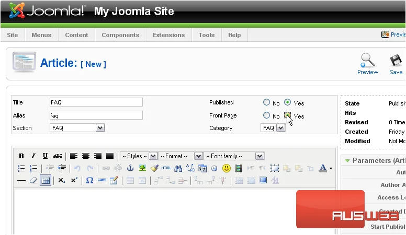Viewport: 406px width, 235px height.
Task: Insert a bulleted list
Action: coord(21,168)
